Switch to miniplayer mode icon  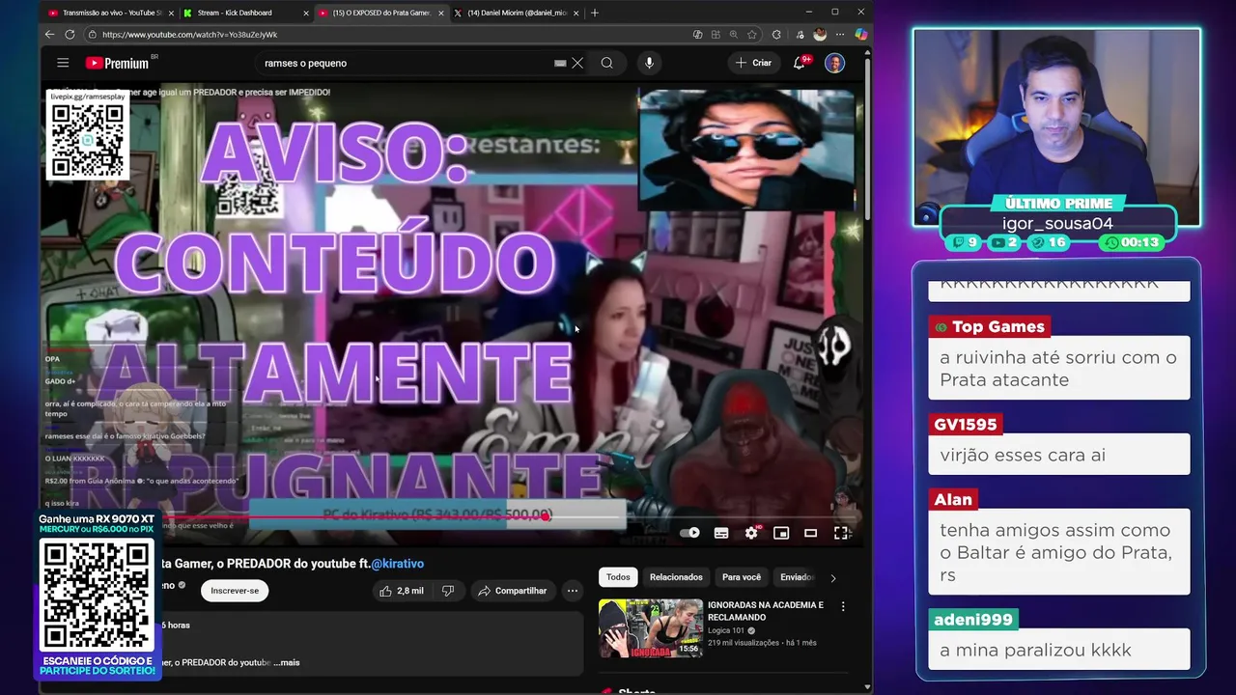pyautogui.click(x=781, y=533)
